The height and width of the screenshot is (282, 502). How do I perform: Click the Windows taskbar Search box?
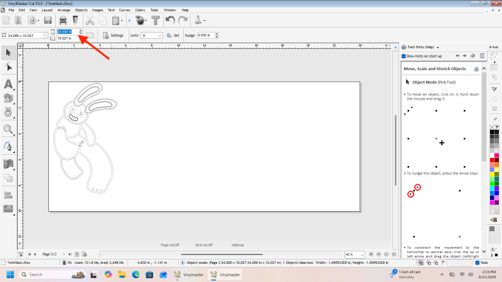(x=52, y=274)
